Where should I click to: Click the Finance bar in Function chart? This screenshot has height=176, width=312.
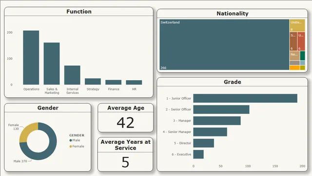(114, 82)
